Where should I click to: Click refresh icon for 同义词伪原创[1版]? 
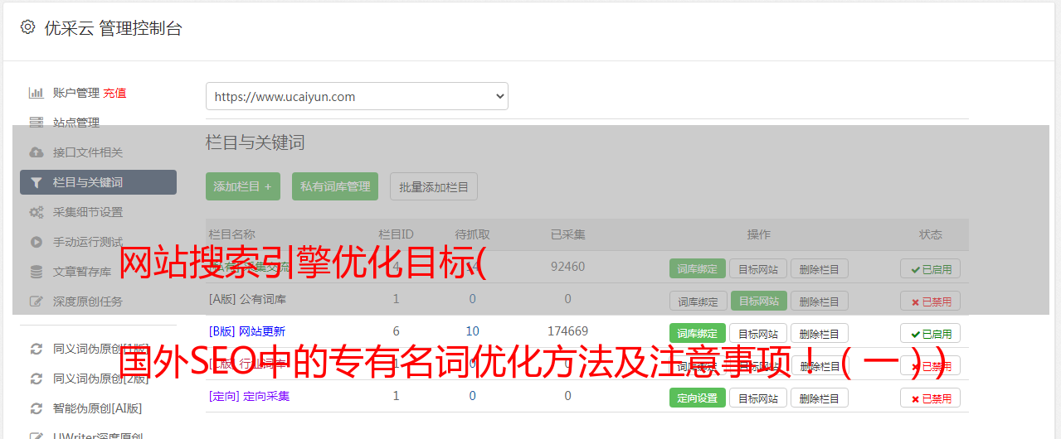(36, 349)
